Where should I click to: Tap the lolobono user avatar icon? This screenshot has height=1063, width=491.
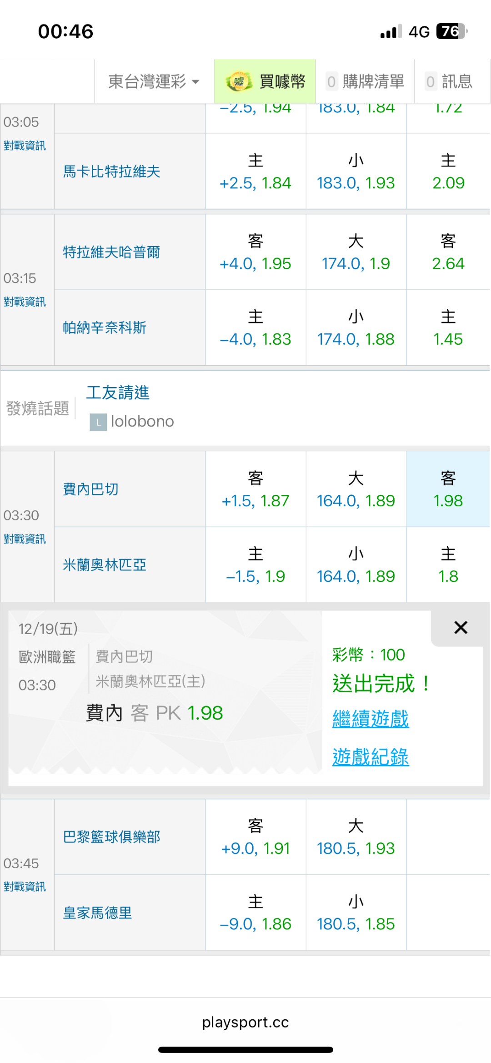tap(98, 422)
